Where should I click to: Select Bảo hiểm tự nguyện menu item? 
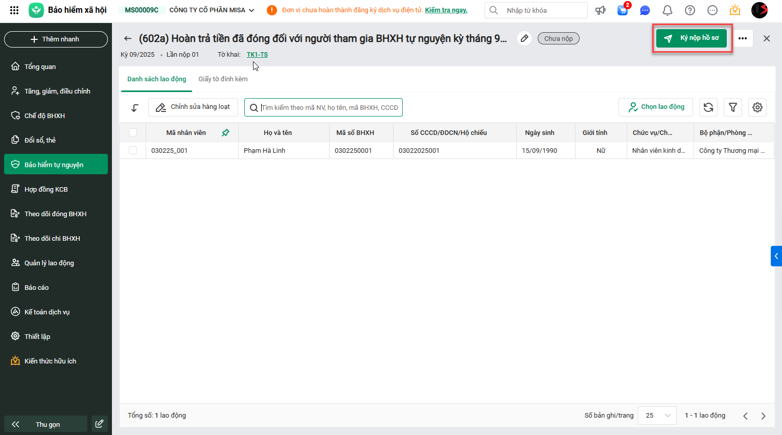click(56, 164)
